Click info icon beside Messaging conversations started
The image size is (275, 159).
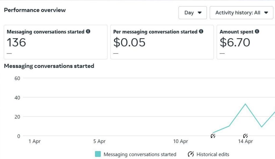[88, 31]
